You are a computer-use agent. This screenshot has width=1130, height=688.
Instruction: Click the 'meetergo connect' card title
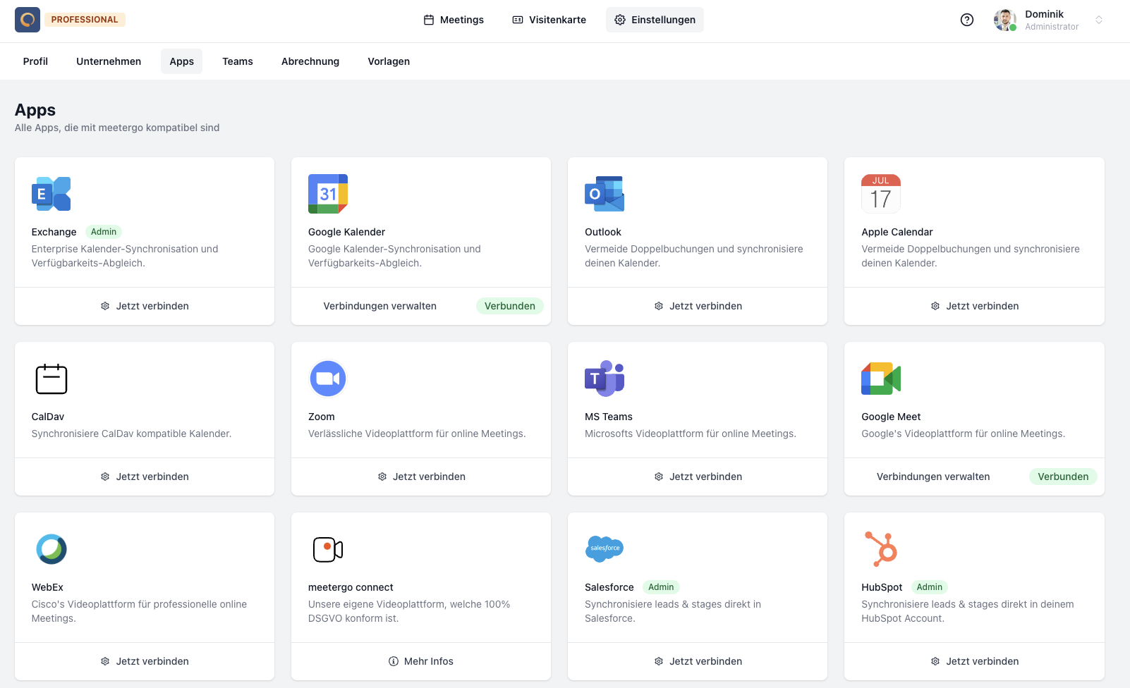coord(351,587)
